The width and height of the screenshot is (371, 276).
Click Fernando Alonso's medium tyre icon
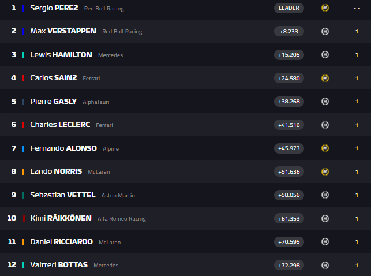pos(325,148)
